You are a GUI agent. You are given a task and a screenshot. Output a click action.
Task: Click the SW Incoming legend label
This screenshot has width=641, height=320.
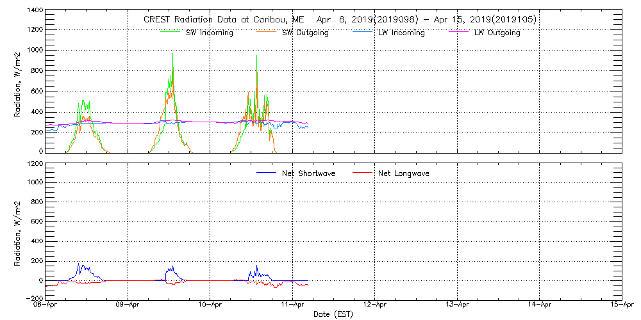click(210, 33)
